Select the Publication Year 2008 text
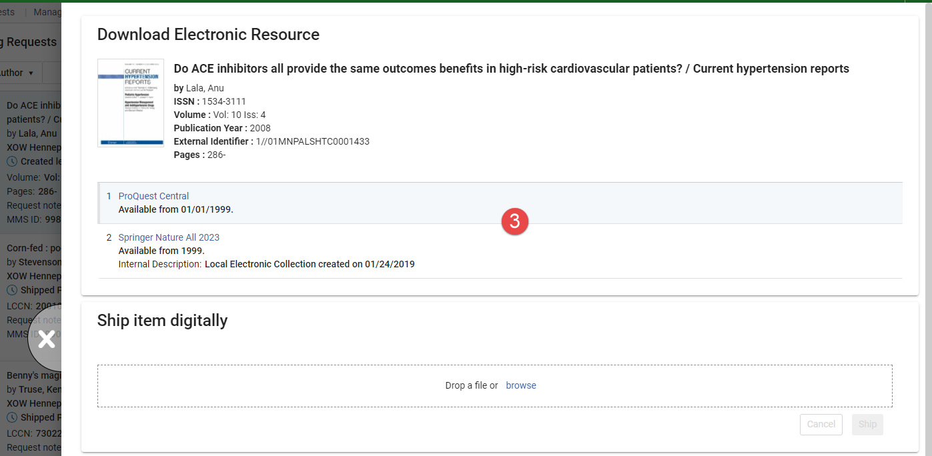The height and width of the screenshot is (456, 932). pyautogui.click(x=260, y=128)
